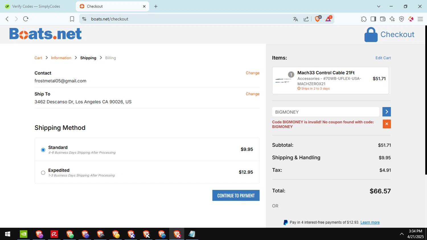The height and width of the screenshot is (240, 427).
Task: Open the last taskbar notepad-like icon
Action: [192, 234]
